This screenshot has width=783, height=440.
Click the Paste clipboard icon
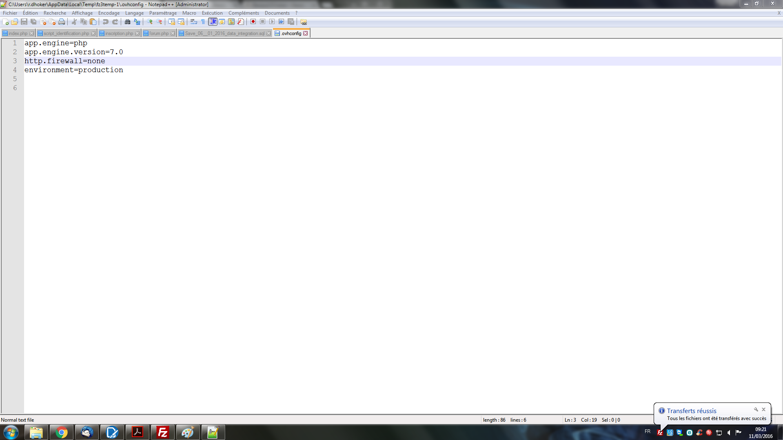(x=93, y=22)
